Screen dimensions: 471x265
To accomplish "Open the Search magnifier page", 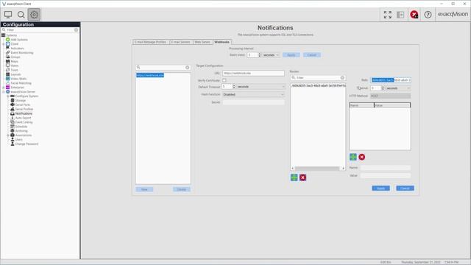I will tap(21, 15).
